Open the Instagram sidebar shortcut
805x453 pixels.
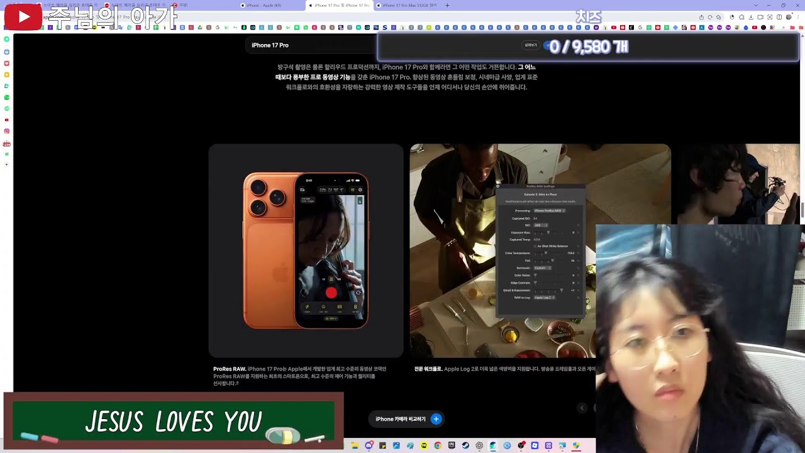(x=7, y=131)
